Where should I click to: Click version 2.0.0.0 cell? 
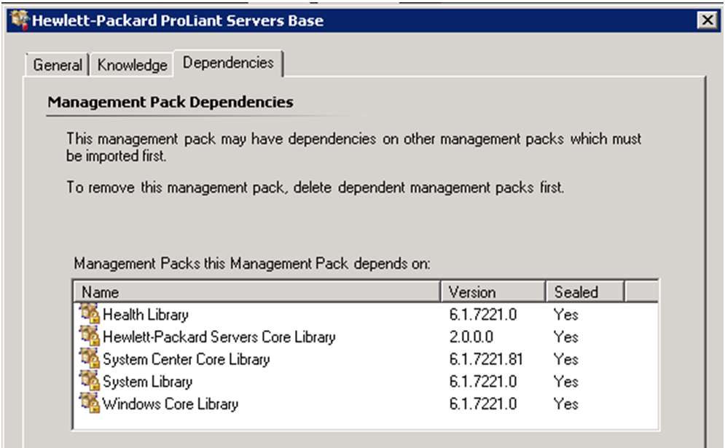[x=471, y=337]
